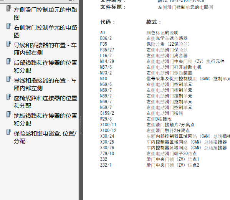Click description 右侧电动滑门控制单元
Image resolution: width=230 pixels, height=200 pixels.
click(169, 84)
